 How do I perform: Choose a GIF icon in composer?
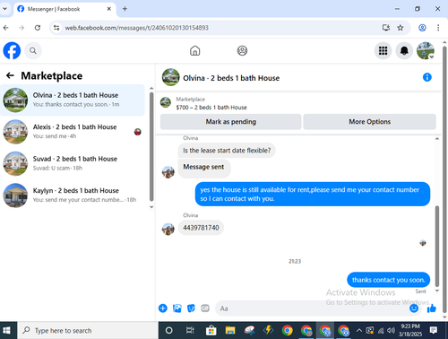click(x=205, y=309)
